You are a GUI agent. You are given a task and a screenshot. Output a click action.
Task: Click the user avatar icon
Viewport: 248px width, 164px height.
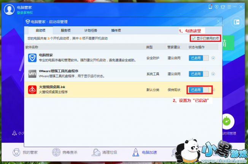tap(9, 10)
